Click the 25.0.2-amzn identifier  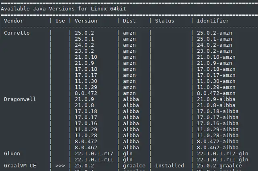(215, 33)
